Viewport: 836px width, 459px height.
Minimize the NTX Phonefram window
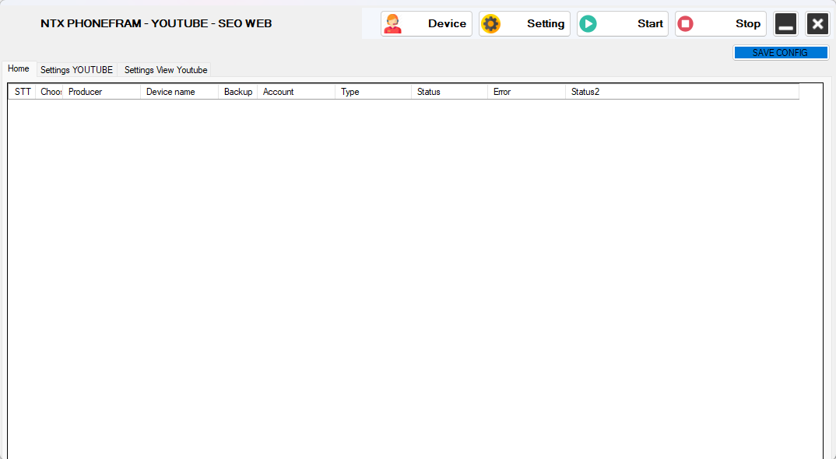click(785, 24)
